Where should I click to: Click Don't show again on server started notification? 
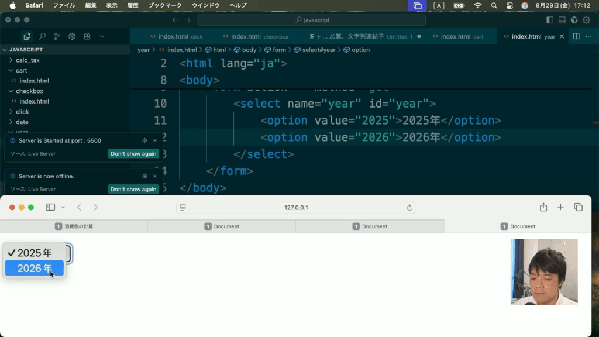[x=133, y=154]
